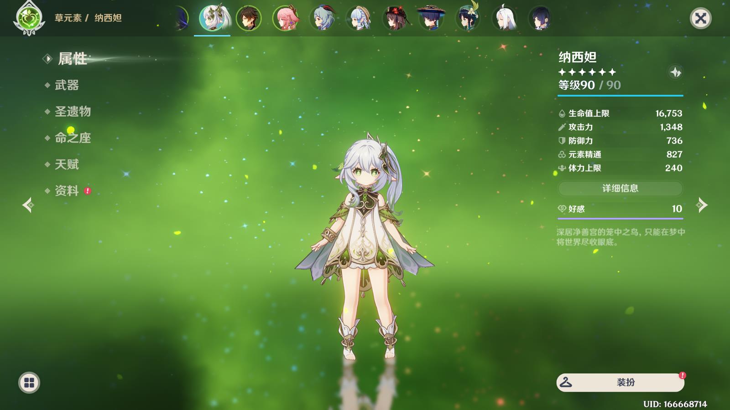Click the ascension star icon beside rarity

point(675,72)
